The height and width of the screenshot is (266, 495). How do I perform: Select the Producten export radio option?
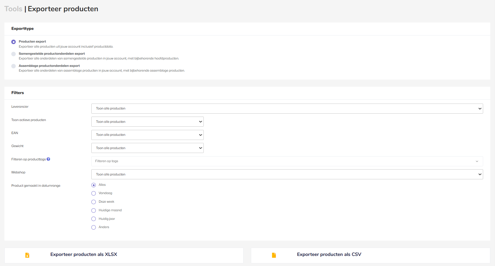point(14,42)
